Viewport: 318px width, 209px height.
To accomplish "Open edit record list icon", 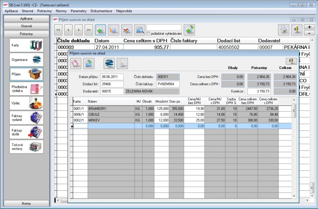I will pyautogui.click(x=113, y=30).
